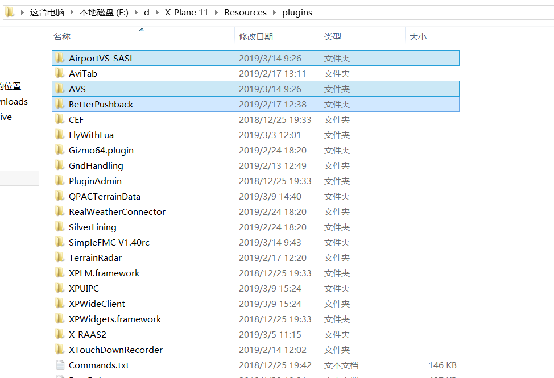This screenshot has height=378, width=554.
Task: Click the AirportVS-SASL folder icon
Action: (x=60, y=58)
